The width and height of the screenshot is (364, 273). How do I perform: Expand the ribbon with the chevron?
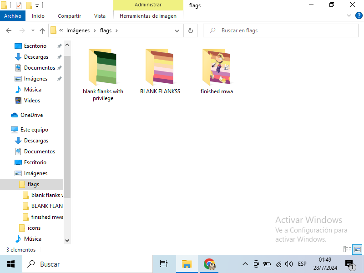pyautogui.click(x=349, y=16)
